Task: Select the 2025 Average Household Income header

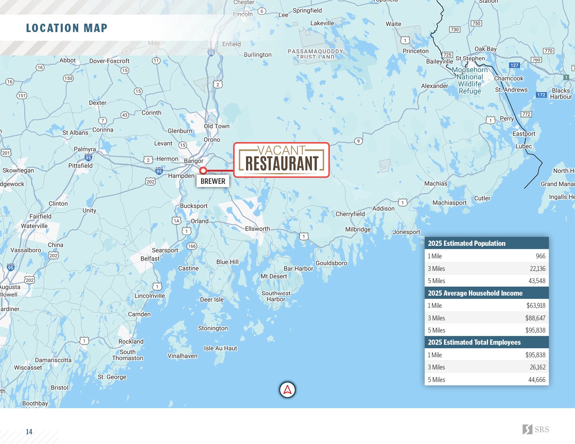Action: [486, 293]
